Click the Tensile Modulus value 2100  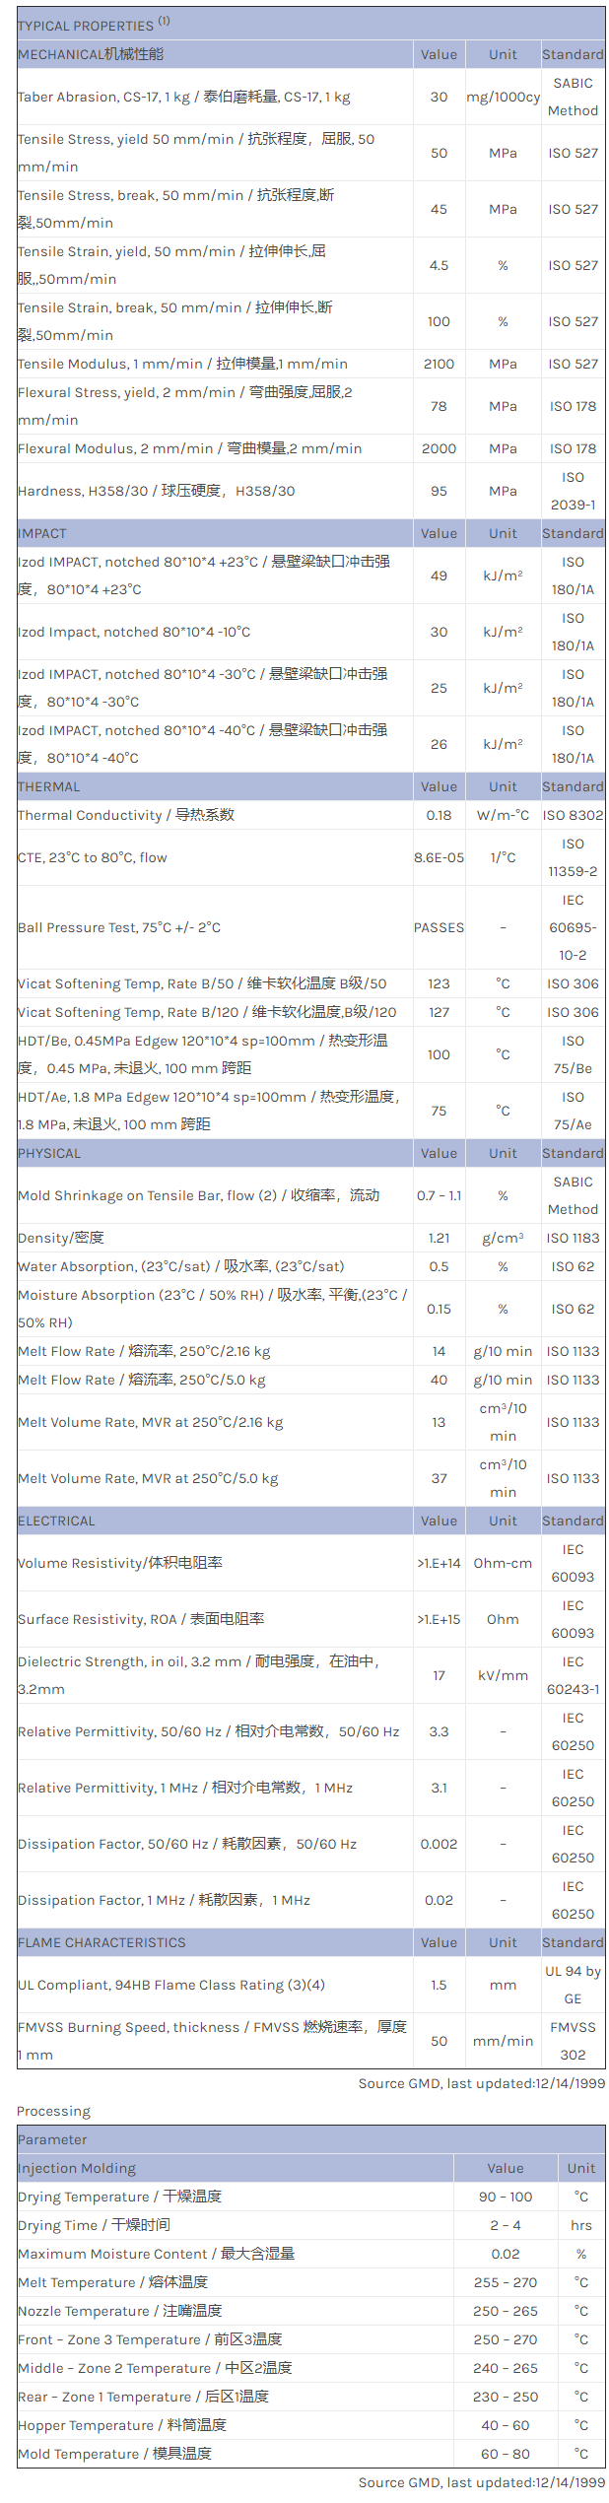pyautogui.click(x=439, y=364)
